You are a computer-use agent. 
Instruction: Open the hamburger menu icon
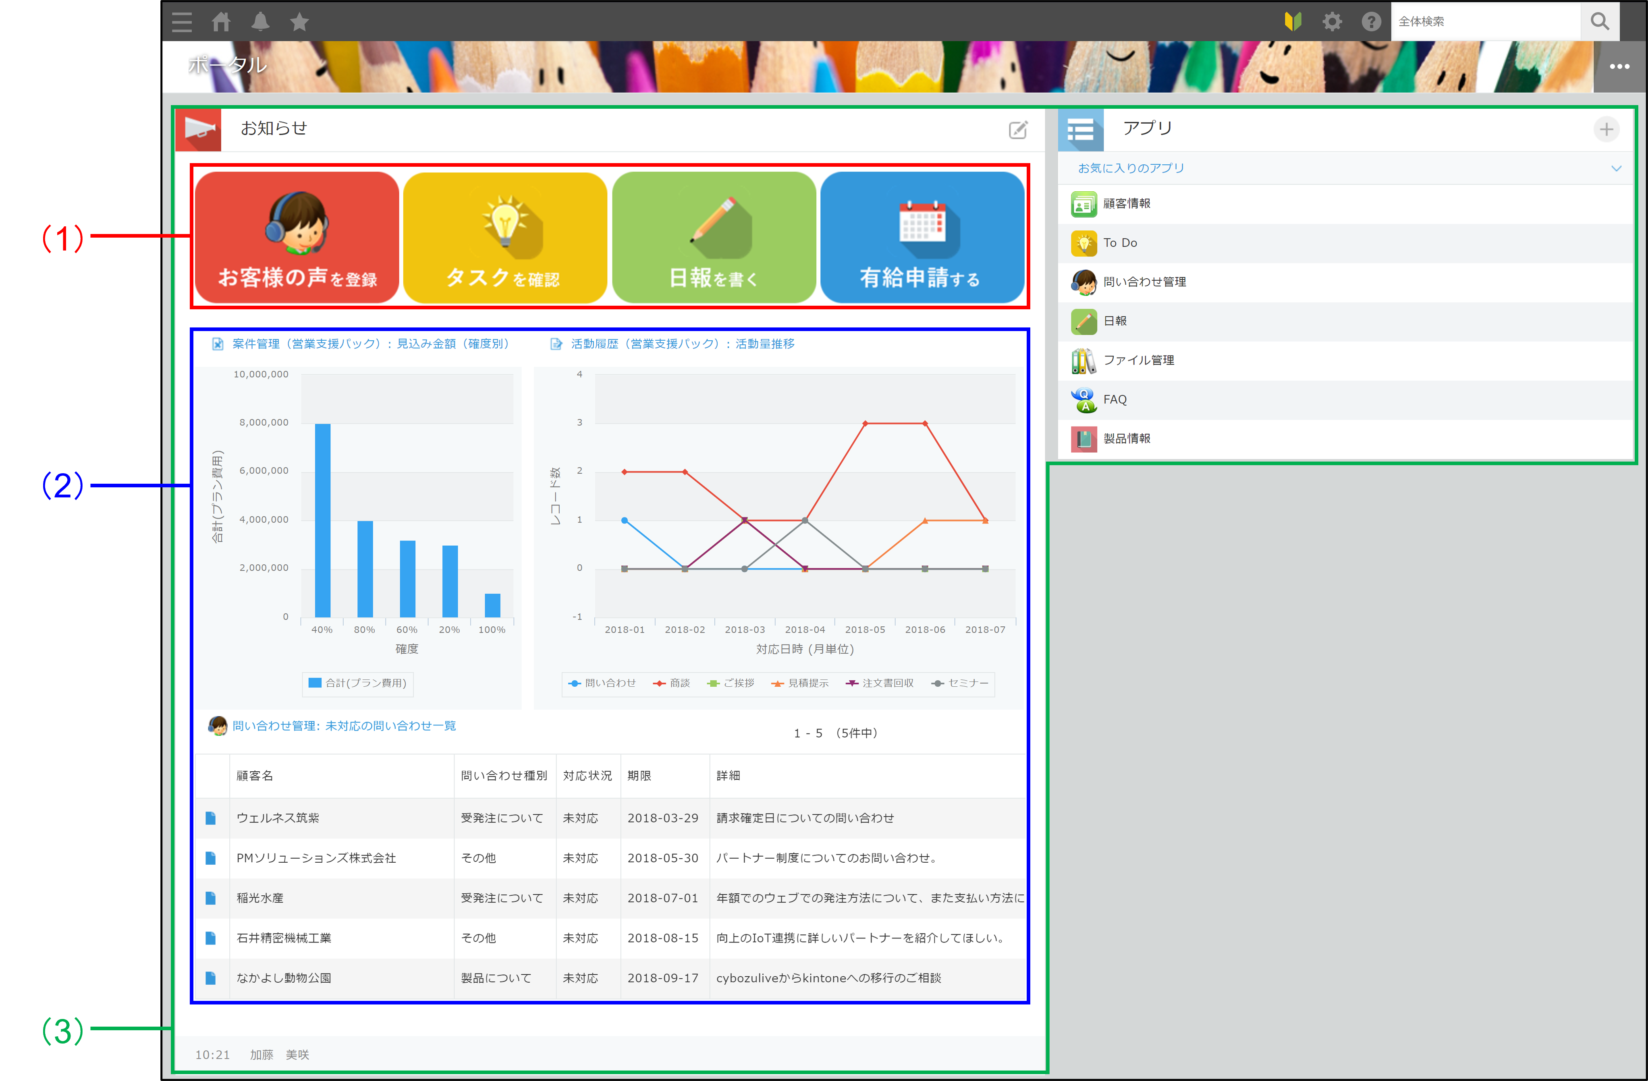click(181, 21)
